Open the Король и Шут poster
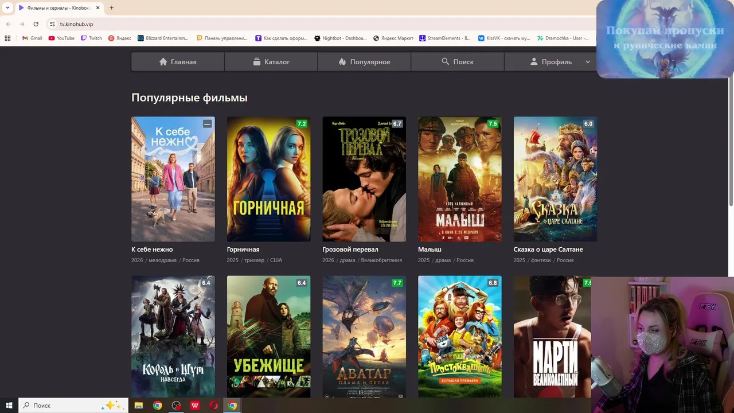 173,337
